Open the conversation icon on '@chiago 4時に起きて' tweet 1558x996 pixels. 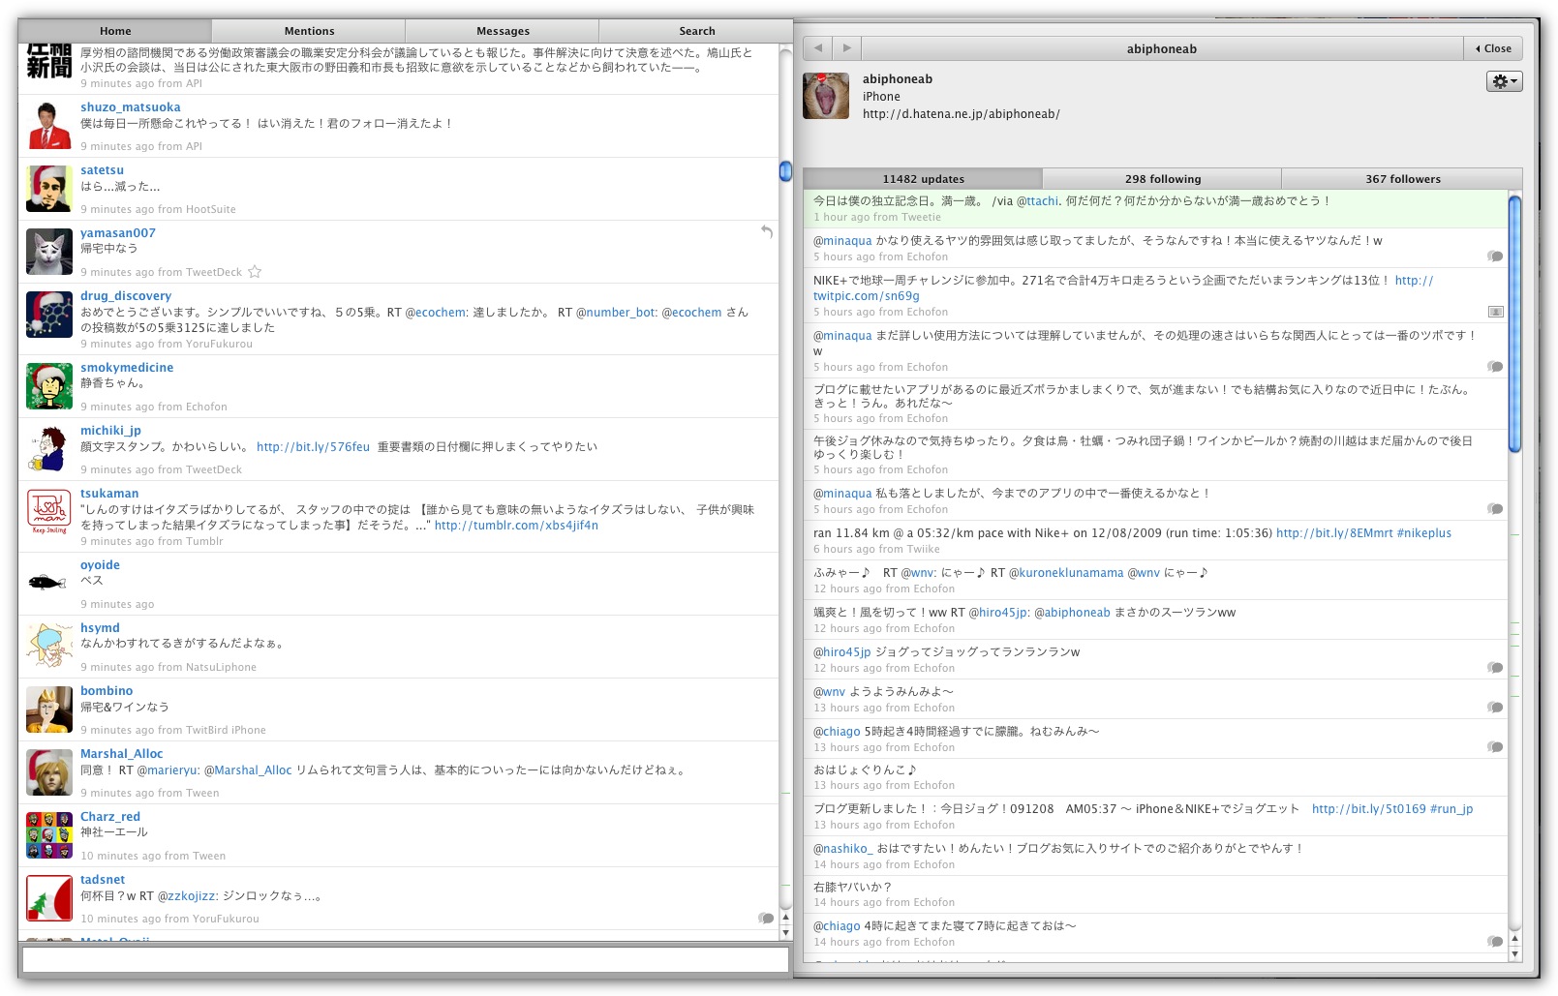pos(1495,942)
